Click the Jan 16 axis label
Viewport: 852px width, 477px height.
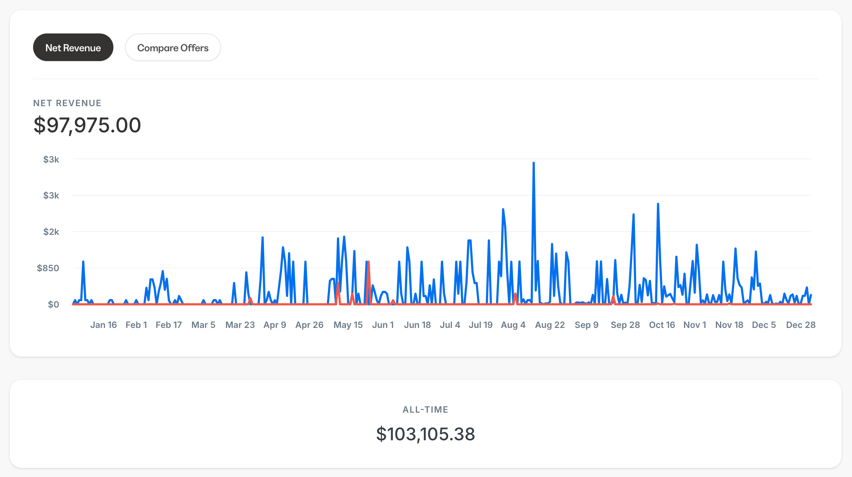click(103, 325)
